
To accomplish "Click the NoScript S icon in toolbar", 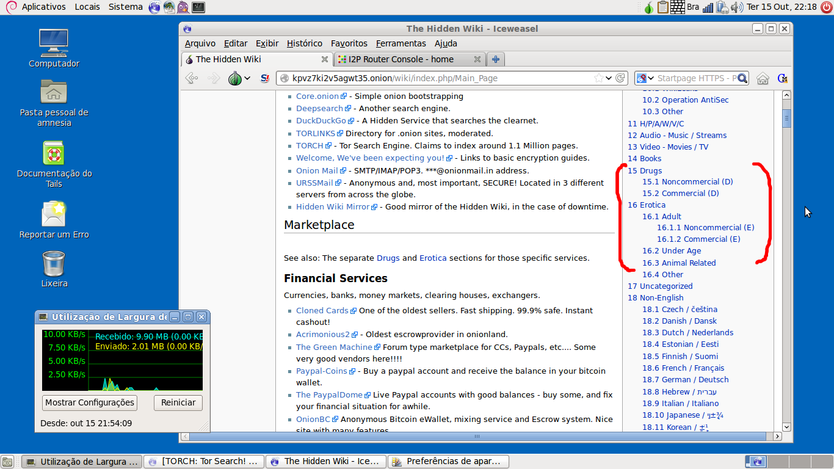I will [265, 78].
